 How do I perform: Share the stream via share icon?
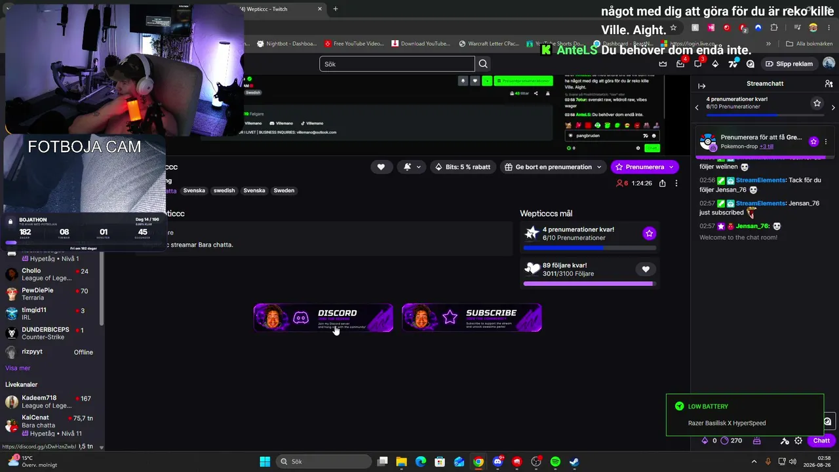[x=663, y=184]
